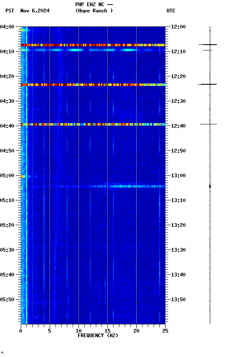Click the 'PST' timezone label
The width and height of the screenshot is (228, 357).
pyautogui.click(x=10, y=11)
